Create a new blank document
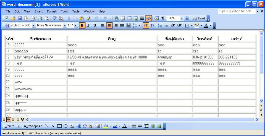 point(7,18)
